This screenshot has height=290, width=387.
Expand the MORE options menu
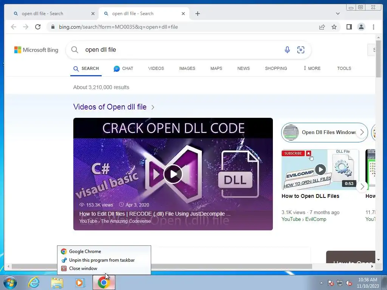(312, 68)
